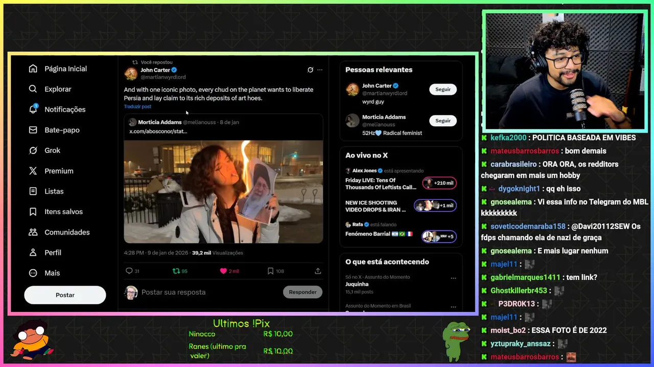The height and width of the screenshot is (367, 654).
Task: Open the Premium X icon
Action: click(33, 171)
